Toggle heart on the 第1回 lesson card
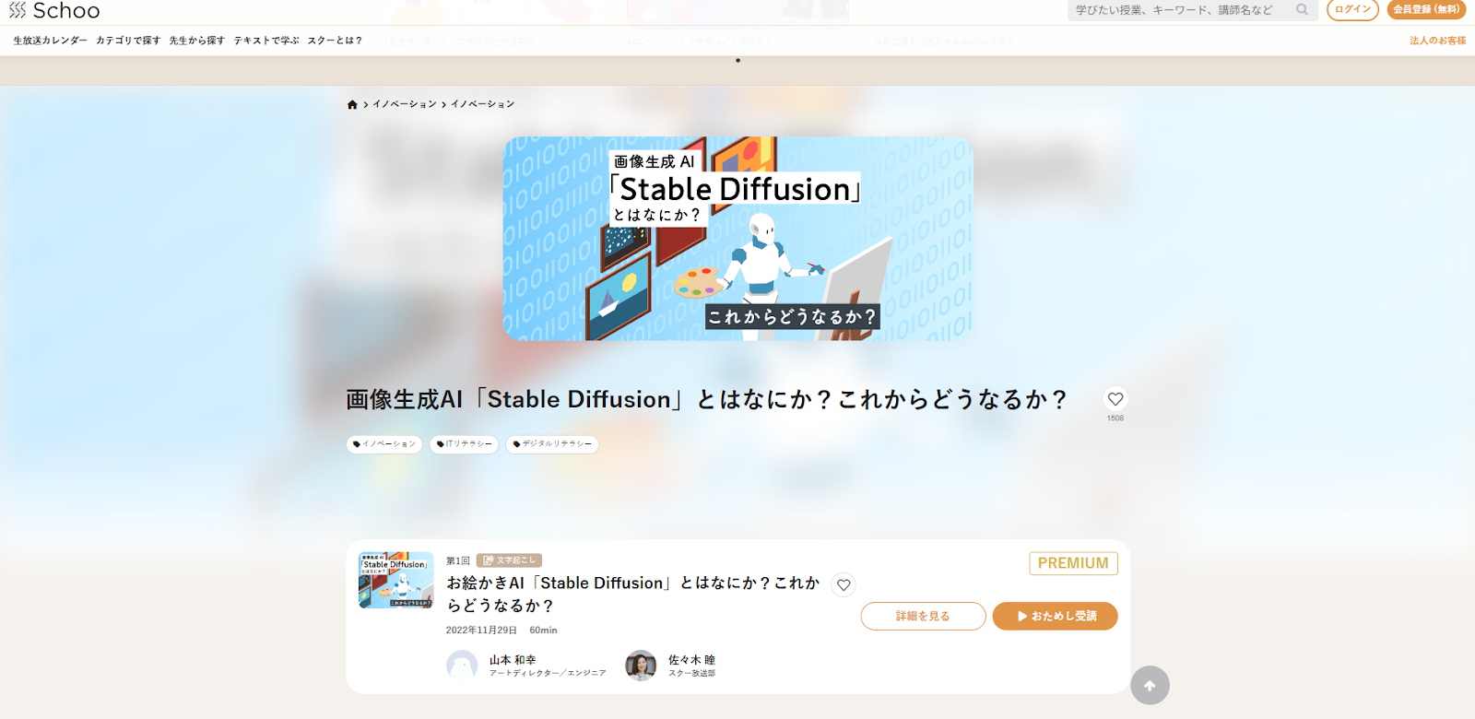The width and height of the screenshot is (1475, 719). [844, 585]
